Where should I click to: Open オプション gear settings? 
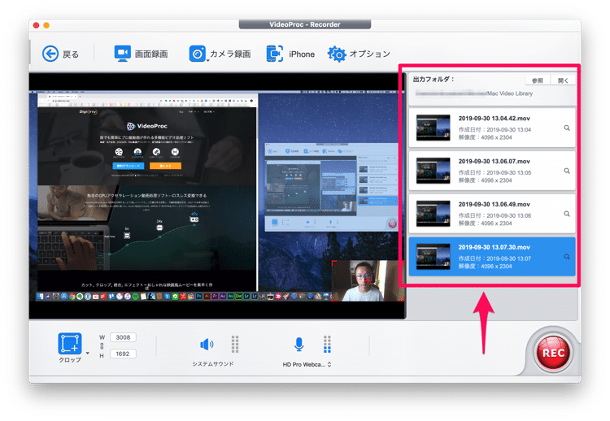point(337,54)
